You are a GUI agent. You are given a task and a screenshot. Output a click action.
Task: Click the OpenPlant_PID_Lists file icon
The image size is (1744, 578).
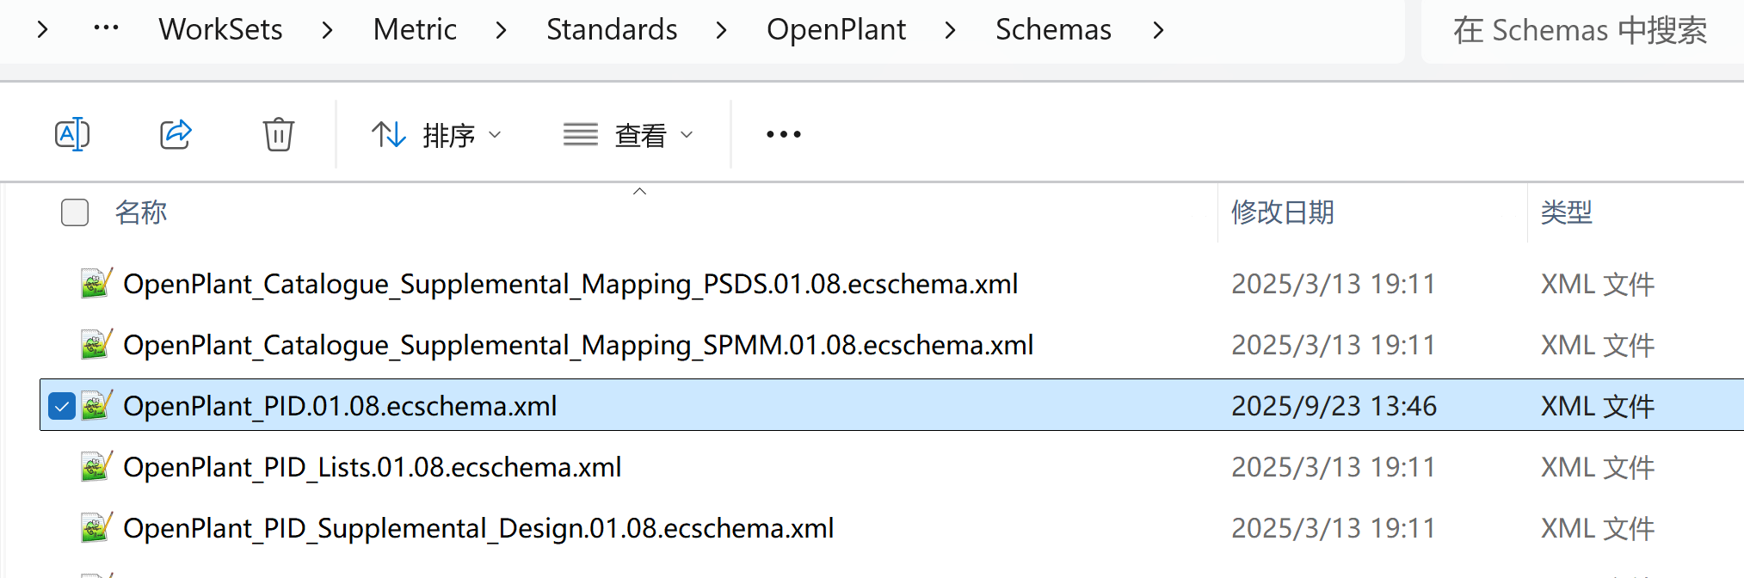(96, 467)
